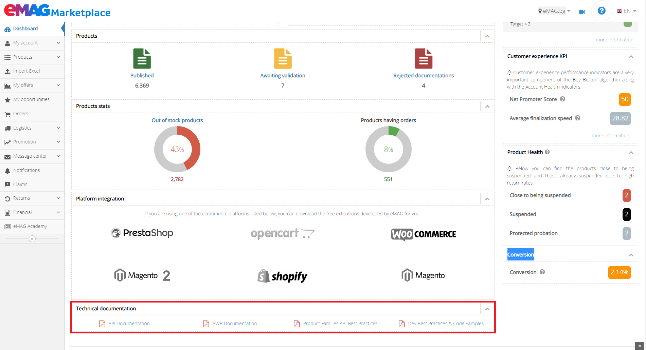Image resolution: width=646 pixels, height=350 pixels.
Task: Open the AWB Documentation link
Action: tap(234, 324)
